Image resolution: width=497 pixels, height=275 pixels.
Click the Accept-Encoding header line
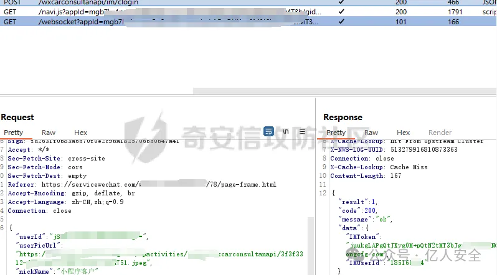72,193
